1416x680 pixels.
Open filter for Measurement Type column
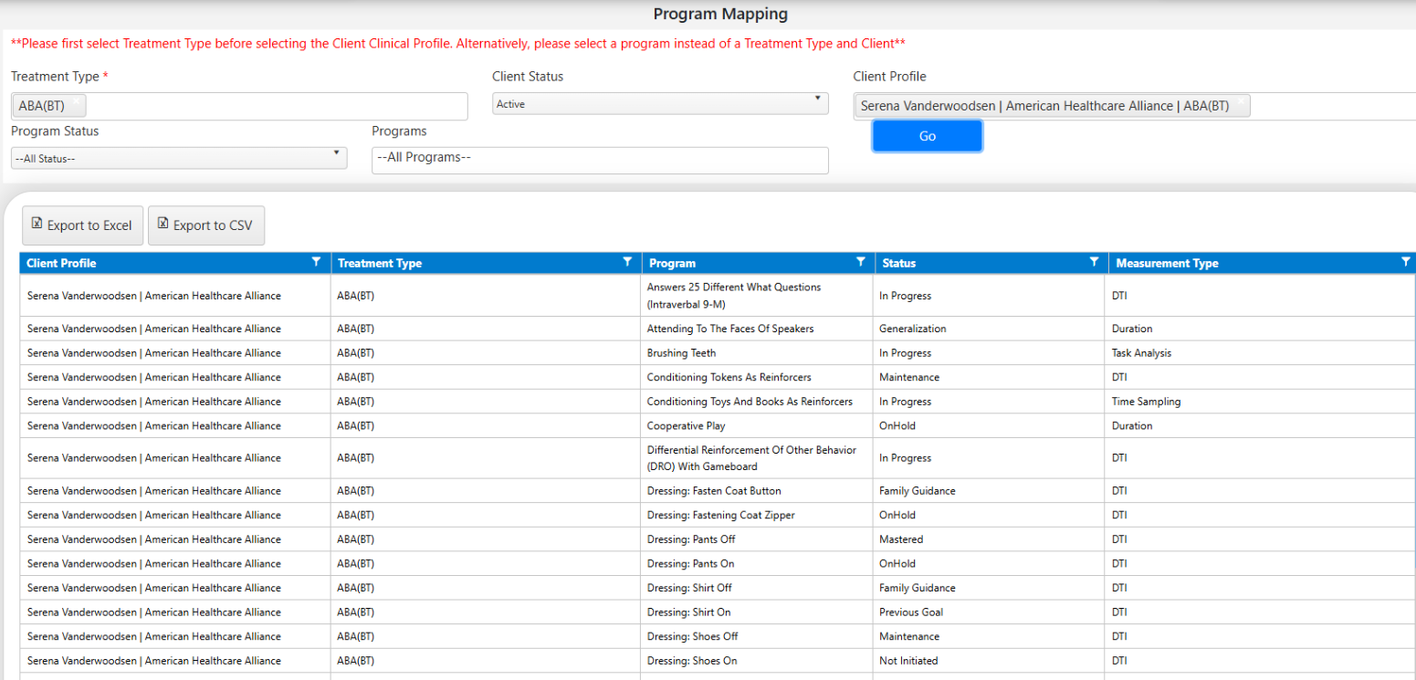coord(1405,262)
